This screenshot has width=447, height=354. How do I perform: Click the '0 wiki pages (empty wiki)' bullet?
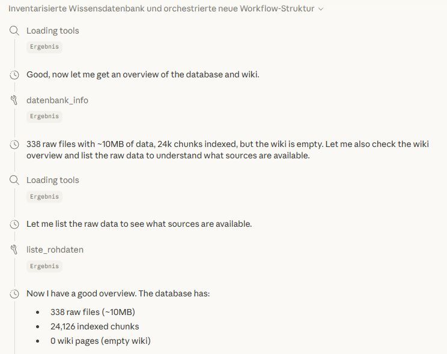click(100, 341)
